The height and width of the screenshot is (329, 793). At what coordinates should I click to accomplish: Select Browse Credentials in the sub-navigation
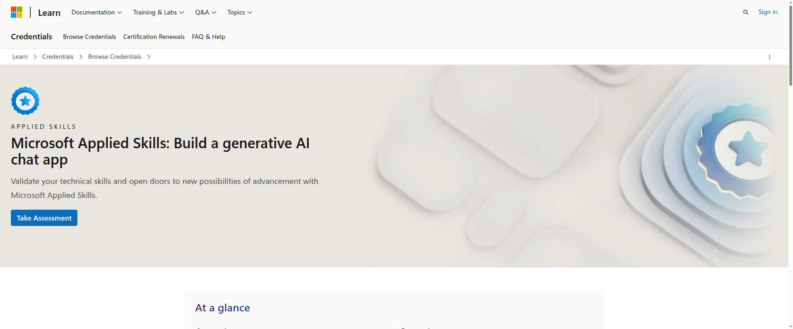coord(90,37)
